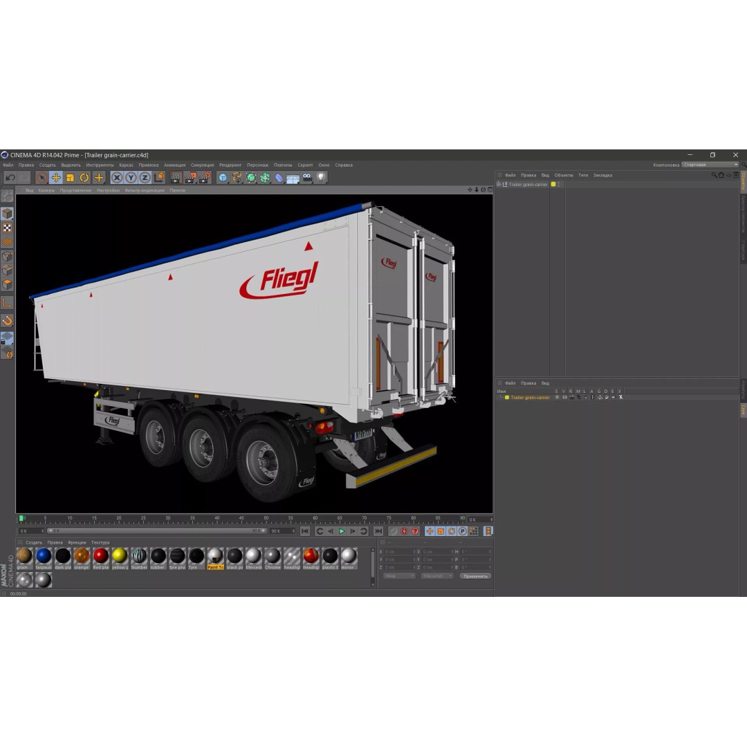Image resolution: width=747 pixels, height=747 pixels.
Task: Add a light object
Action: 321,178
